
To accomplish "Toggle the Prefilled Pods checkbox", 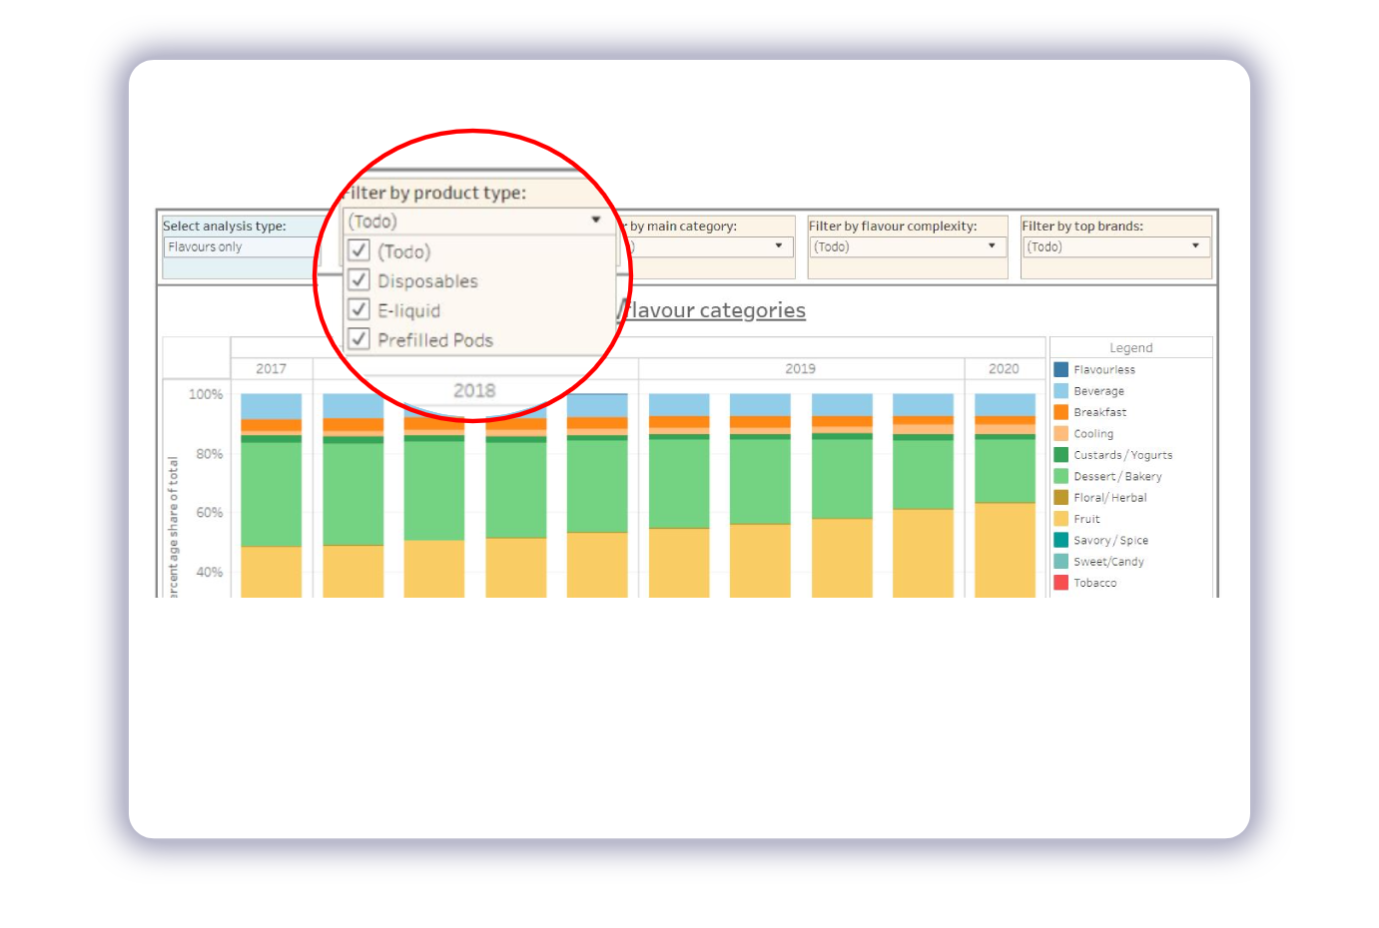I will (359, 339).
